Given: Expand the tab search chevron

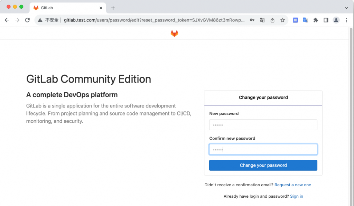Looking at the screenshot, I should pos(346,8).
